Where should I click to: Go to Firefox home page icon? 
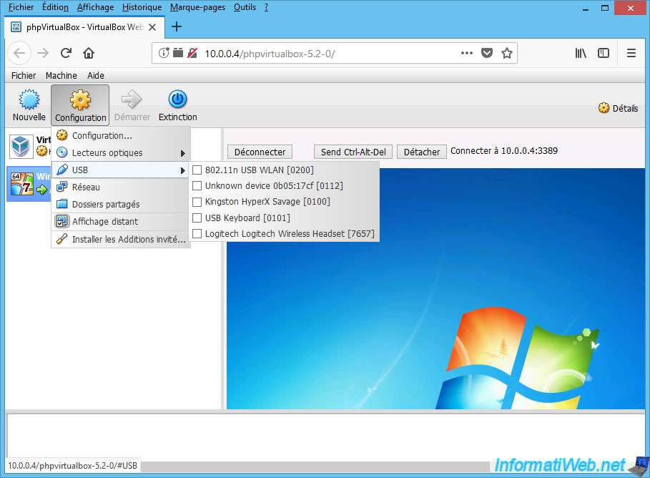tap(89, 53)
